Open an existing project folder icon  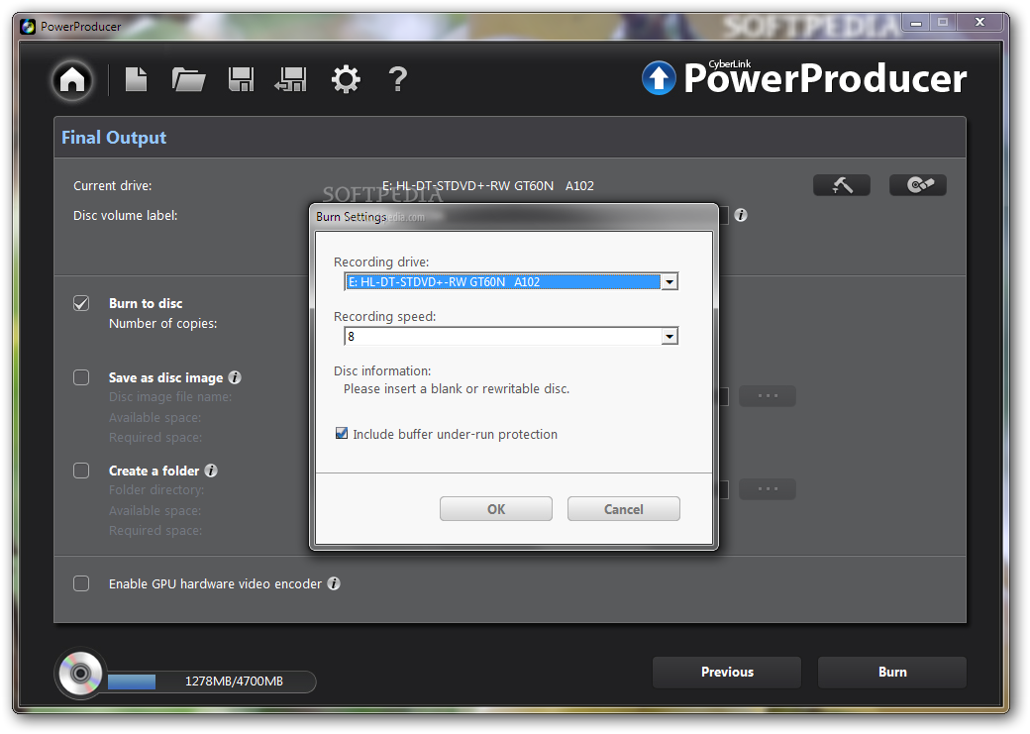(188, 79)
